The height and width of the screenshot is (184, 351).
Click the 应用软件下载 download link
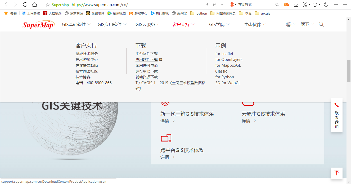pos(147,59)
